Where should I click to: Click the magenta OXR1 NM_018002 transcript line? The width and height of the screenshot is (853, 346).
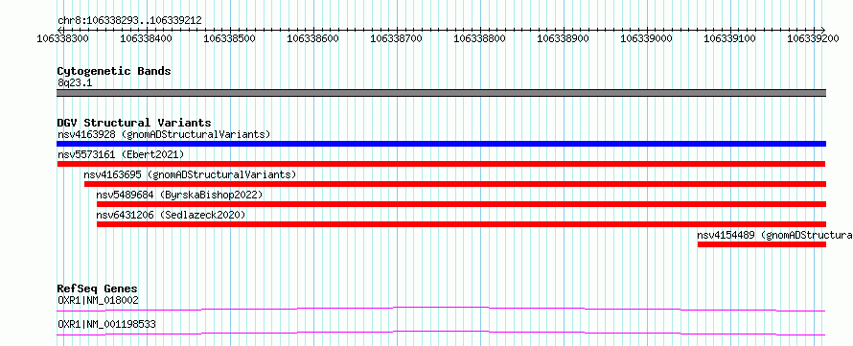point(441,309)
